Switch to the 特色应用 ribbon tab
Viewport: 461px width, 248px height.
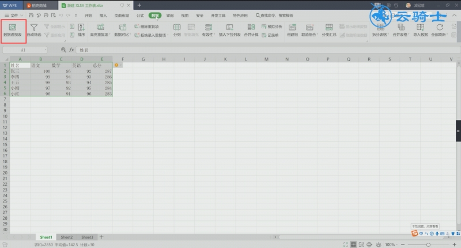(x=240, y=16)
